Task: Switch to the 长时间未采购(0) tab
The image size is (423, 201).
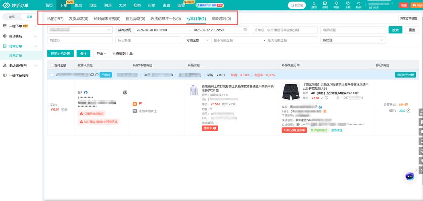Action: (x=107, y=18)
